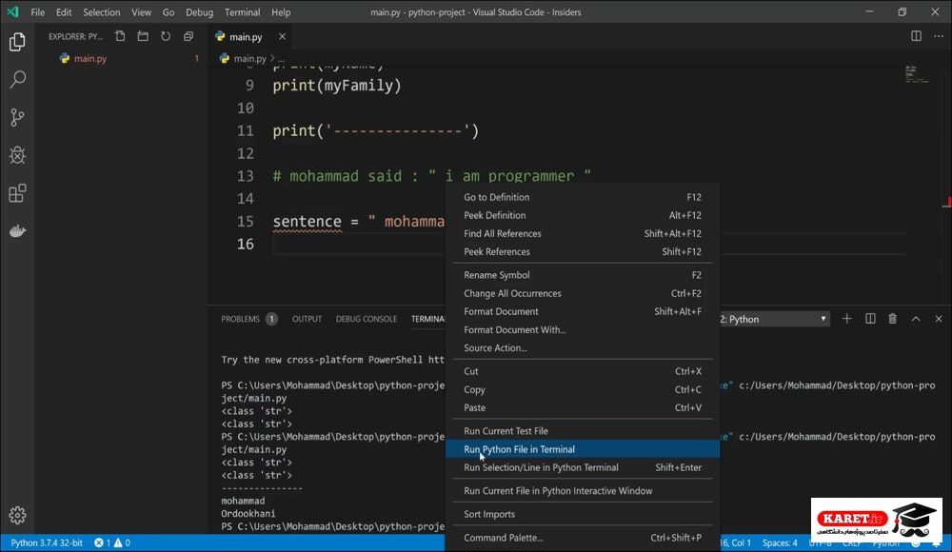Choose Paste in context menu
The image size is (952, 552).
tap(583, 408)
